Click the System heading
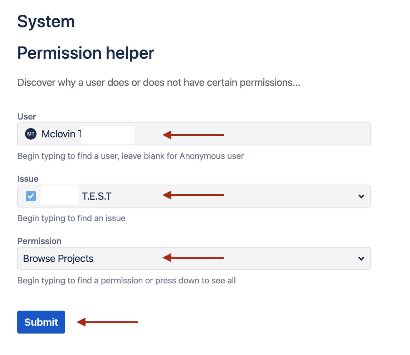Image resolution: width=410 pixels, height=355 pixels. (46, 21)
